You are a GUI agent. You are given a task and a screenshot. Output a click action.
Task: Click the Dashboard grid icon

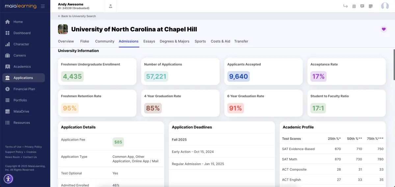click(8, 33)
